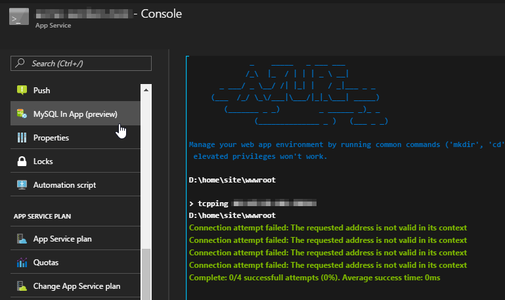Viewport: 505px width, 300px height.
Task: Click the Locks padlock icon
Action: (22, 161)
